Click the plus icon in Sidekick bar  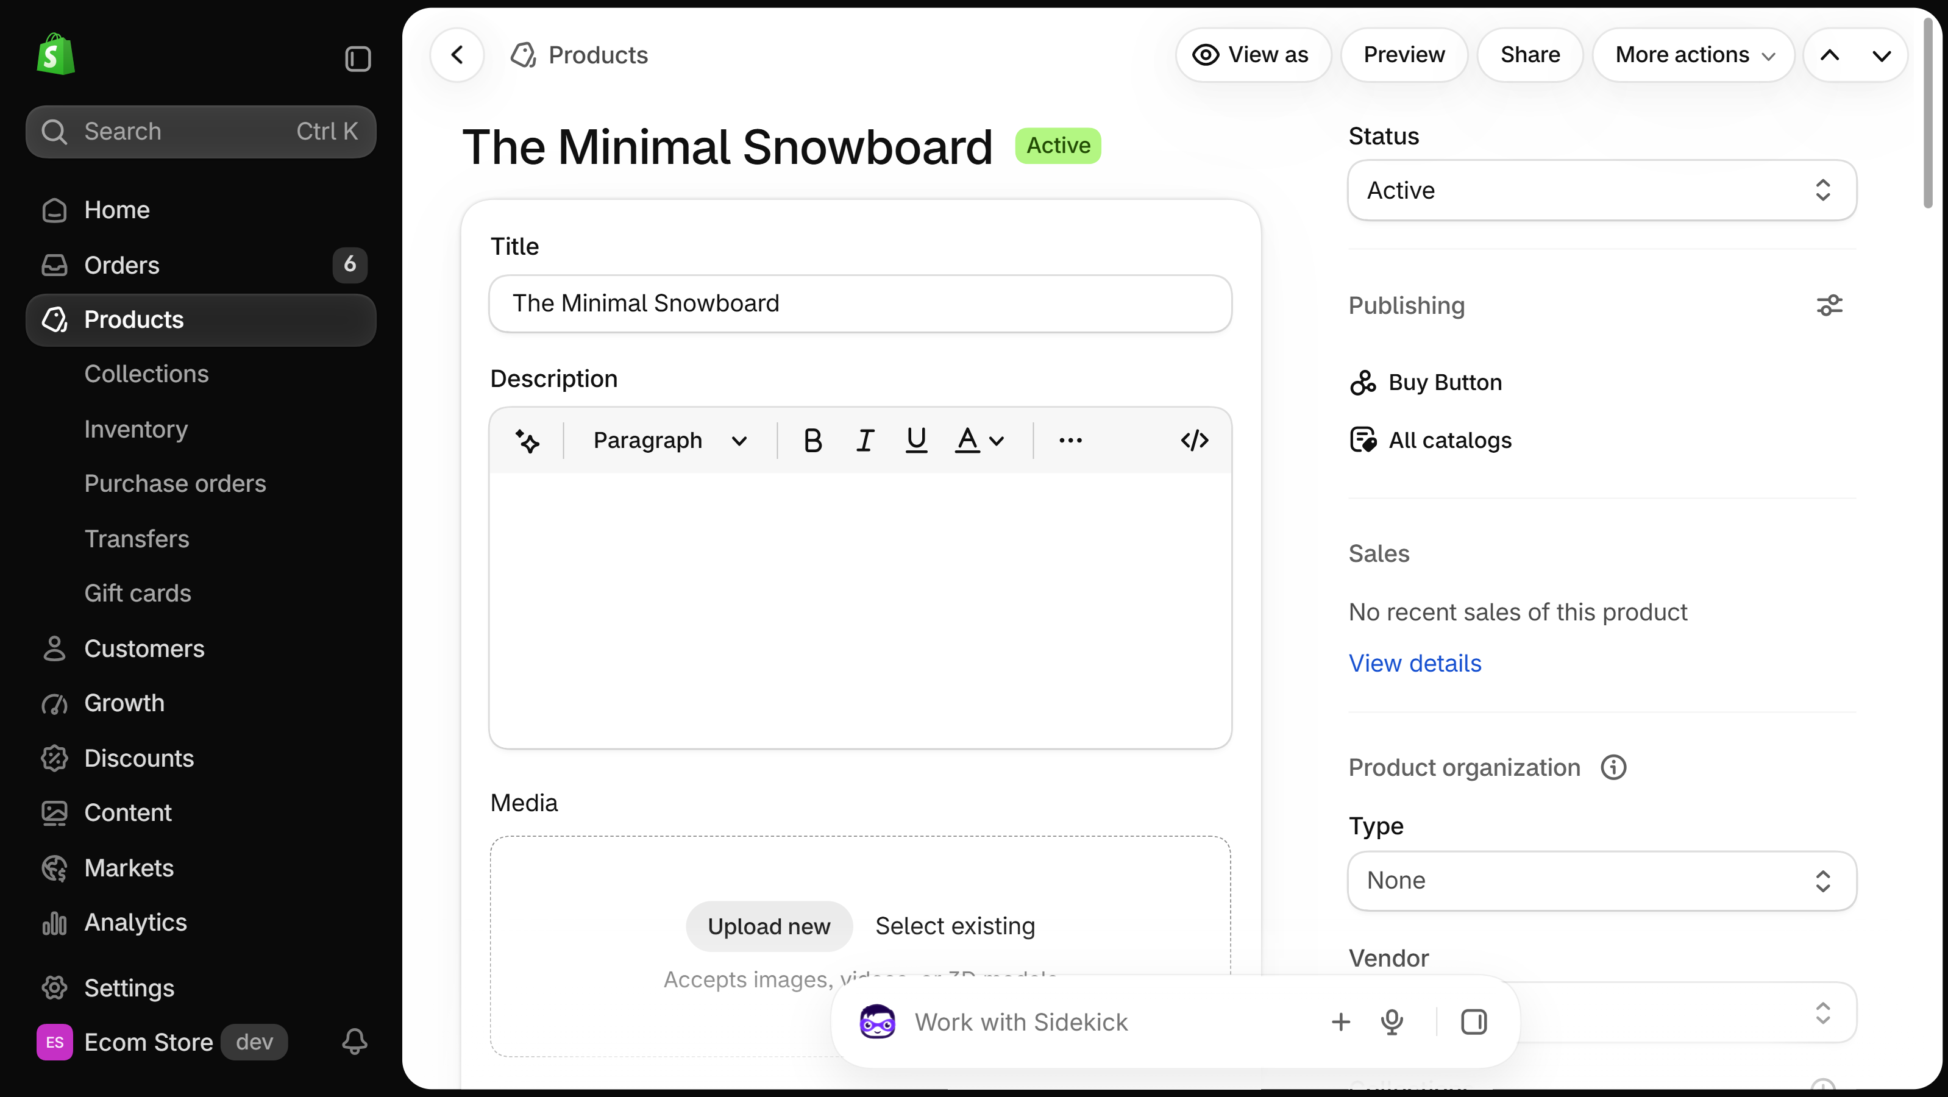pos(1341,1022)
